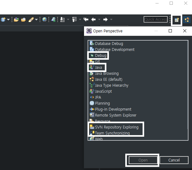The width and height of the screenshot is (192, 170).
Task: Go to Last Edit Location arrow icon
Action: point(86,19)
